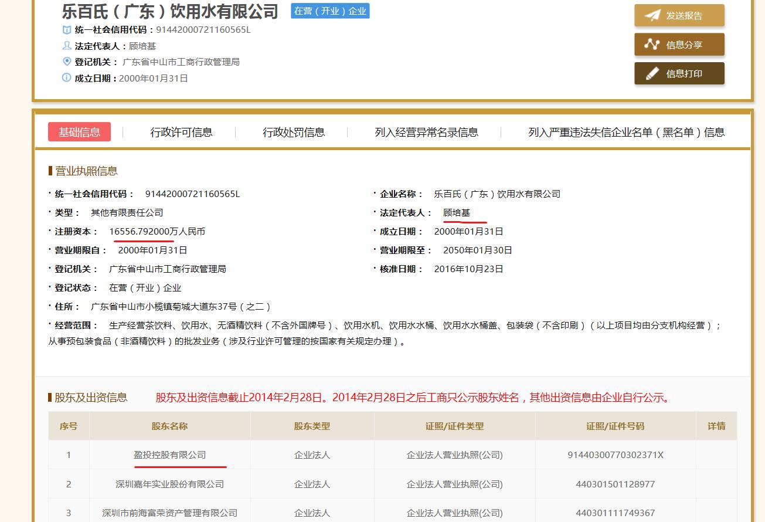This screenshot has height=522, width=765.
Task: Open shareholder 深圳市前海富荣资产管理有限公司
Action: point(170,513)
